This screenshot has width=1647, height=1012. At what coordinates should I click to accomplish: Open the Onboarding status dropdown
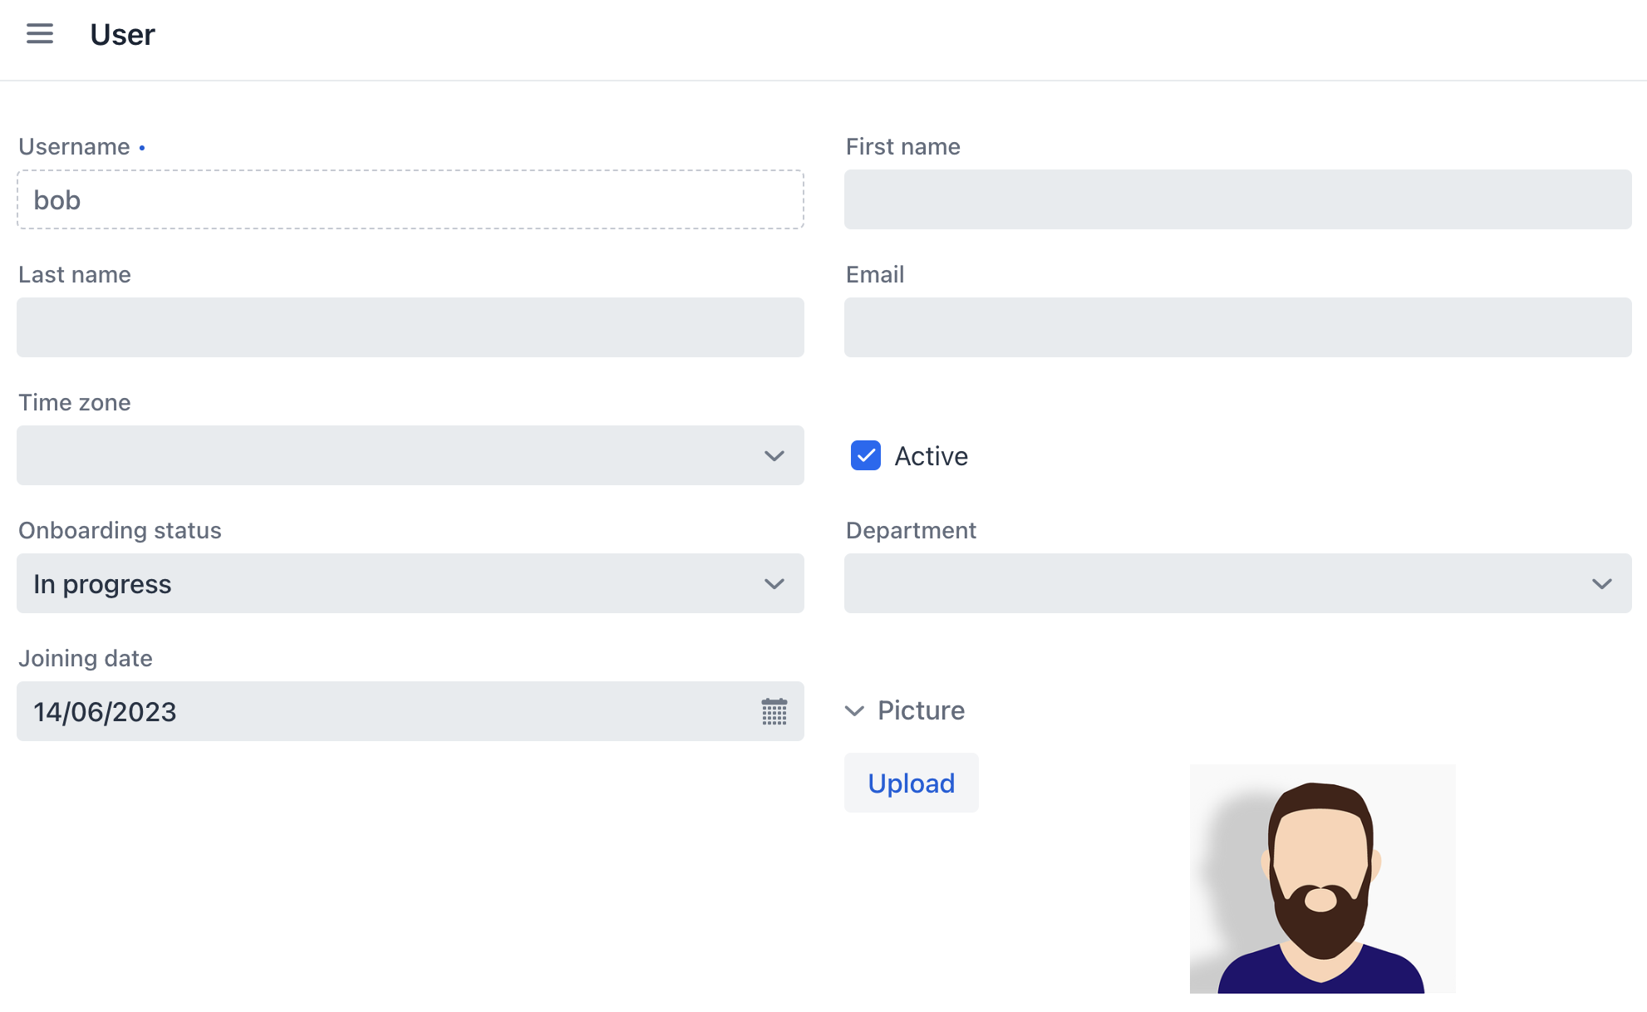[x=410, y=584]
